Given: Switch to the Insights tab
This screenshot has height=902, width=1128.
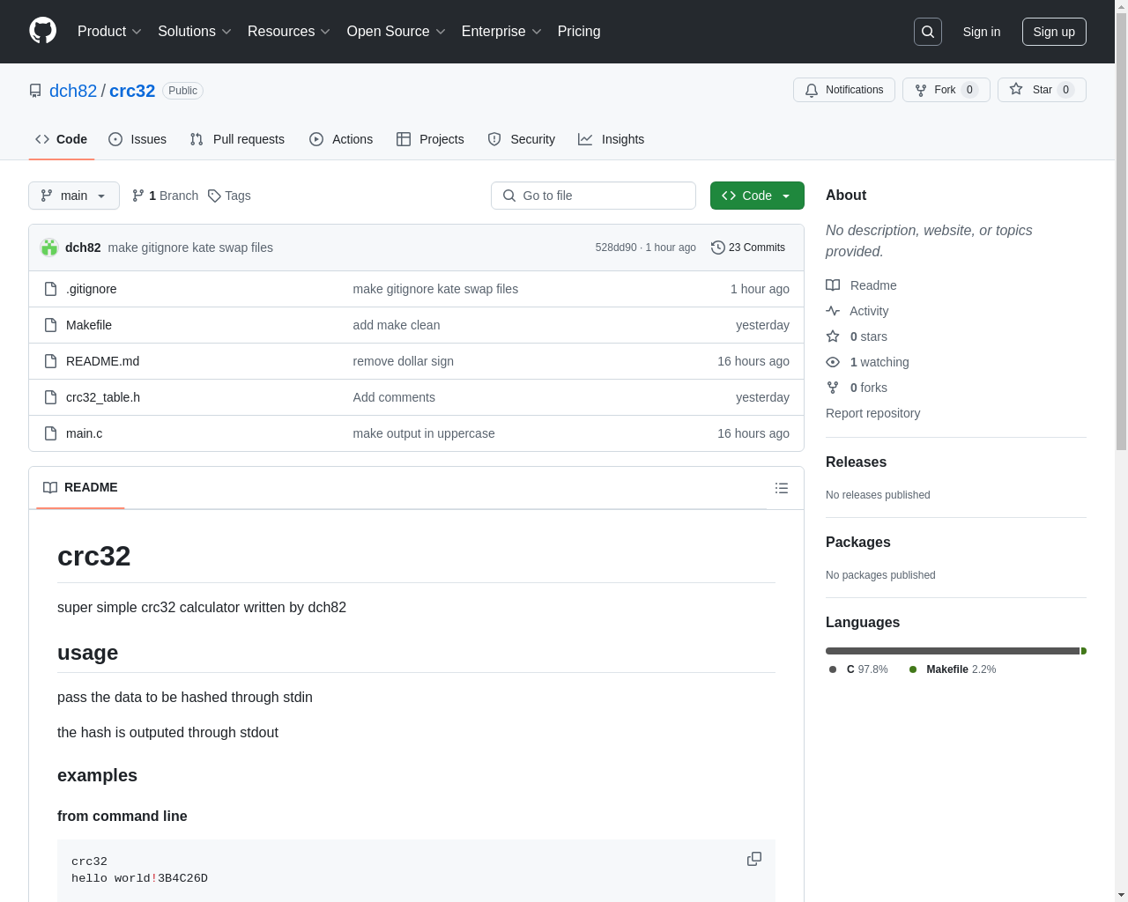Looking at the screenshot, I should click(x=612, y=139).
